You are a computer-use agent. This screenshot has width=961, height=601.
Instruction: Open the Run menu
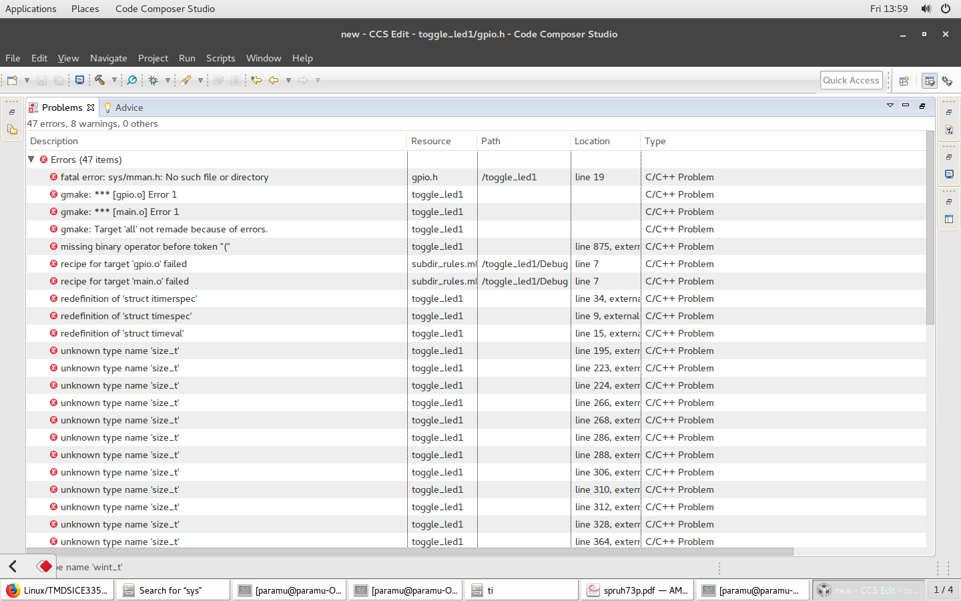(187, 58)
